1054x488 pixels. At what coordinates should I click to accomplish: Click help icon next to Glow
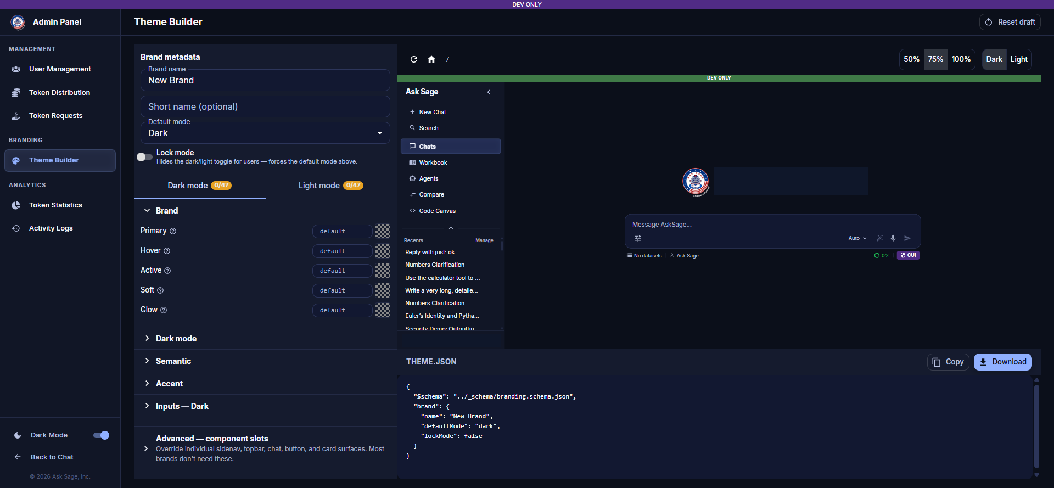pos(164,310)
